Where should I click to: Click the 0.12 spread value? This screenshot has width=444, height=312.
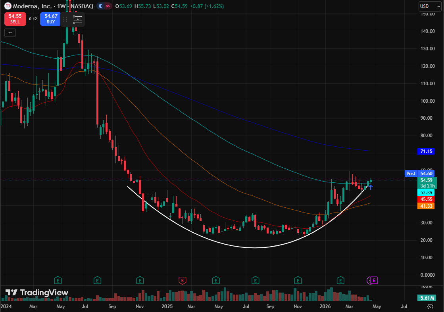click(x=33, y=19)
